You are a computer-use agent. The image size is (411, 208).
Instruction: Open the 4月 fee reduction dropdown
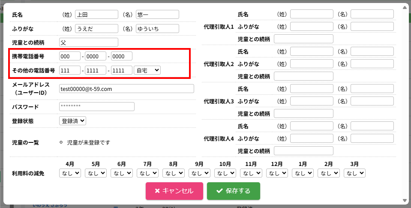pos(70,173)
